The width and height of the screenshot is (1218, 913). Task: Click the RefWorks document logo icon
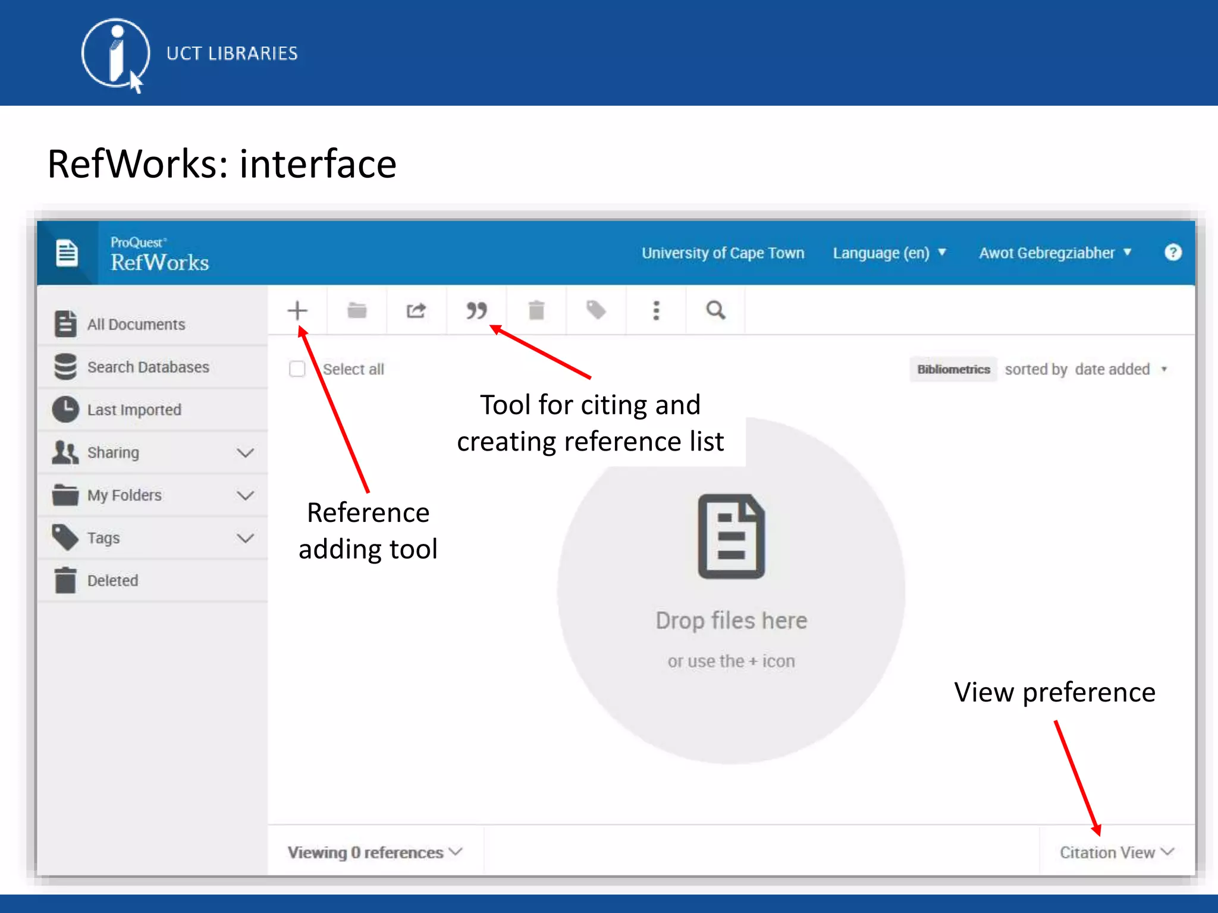67,253
